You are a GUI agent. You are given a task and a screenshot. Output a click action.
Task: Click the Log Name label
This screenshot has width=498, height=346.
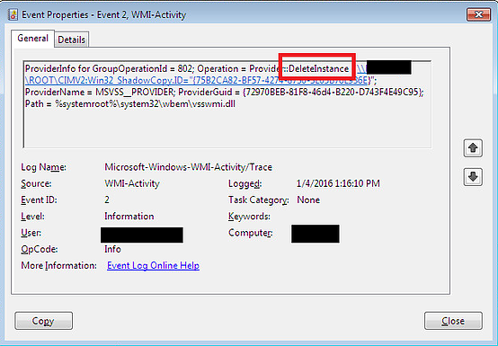pos(43,167)
